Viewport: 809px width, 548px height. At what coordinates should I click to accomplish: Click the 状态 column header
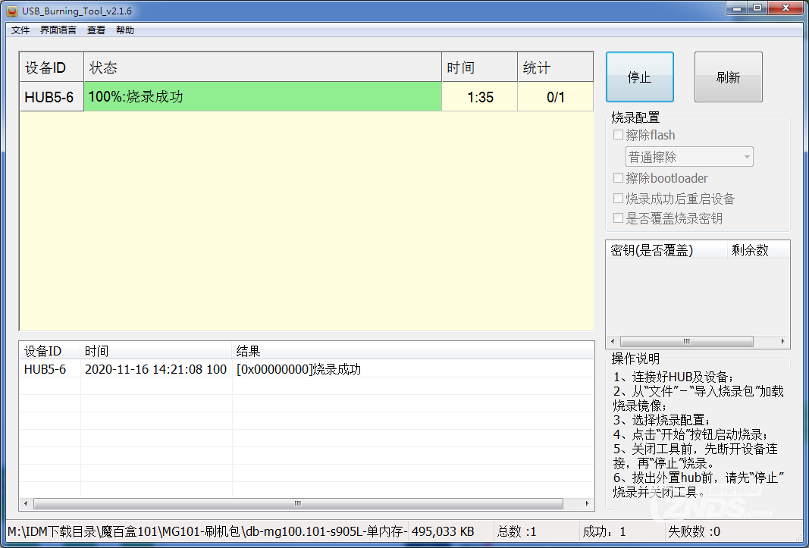pyautogui.click(x=103, y=67)
